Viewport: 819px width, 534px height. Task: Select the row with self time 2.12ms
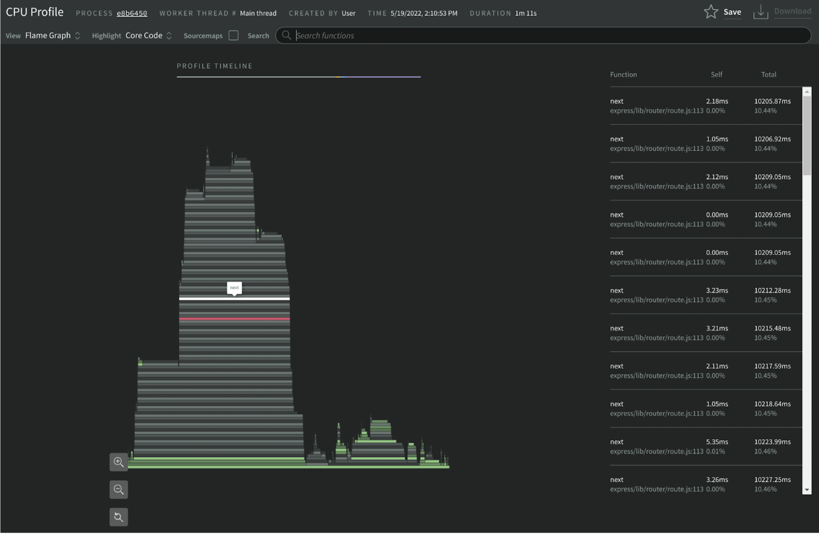[x=706, y=182]
